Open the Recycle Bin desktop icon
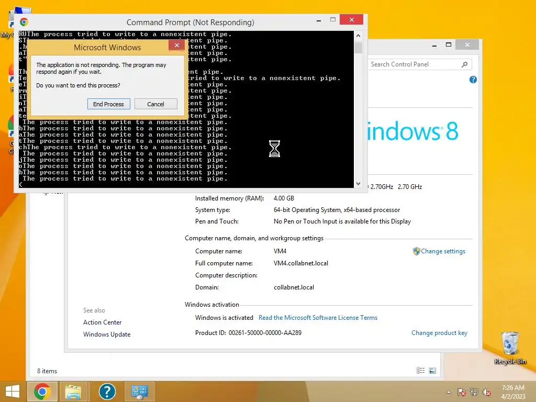 [x=510, y=348]
